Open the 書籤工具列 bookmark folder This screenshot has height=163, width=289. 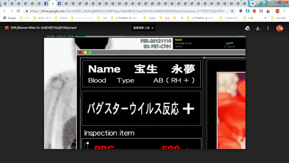pyautogui.click(x=42, y=18)
